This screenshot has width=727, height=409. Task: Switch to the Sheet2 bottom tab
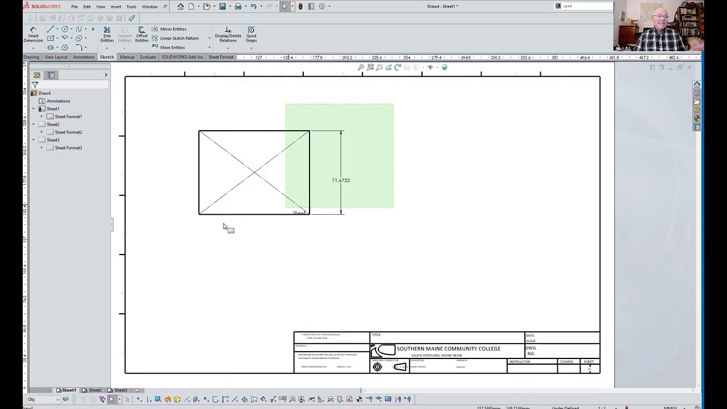tap(91, 390)
